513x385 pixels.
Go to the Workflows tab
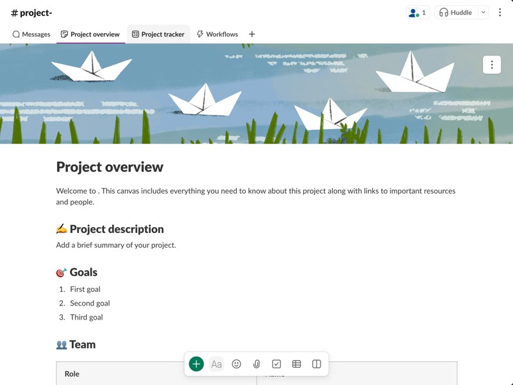point(217,34)
